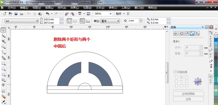Save the document
This screenshot has width=218, height=105.
tap(16, 14)
